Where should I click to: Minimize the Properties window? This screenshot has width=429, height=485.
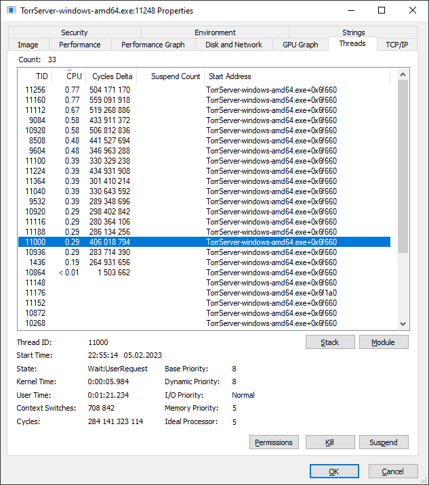point(351,11)
